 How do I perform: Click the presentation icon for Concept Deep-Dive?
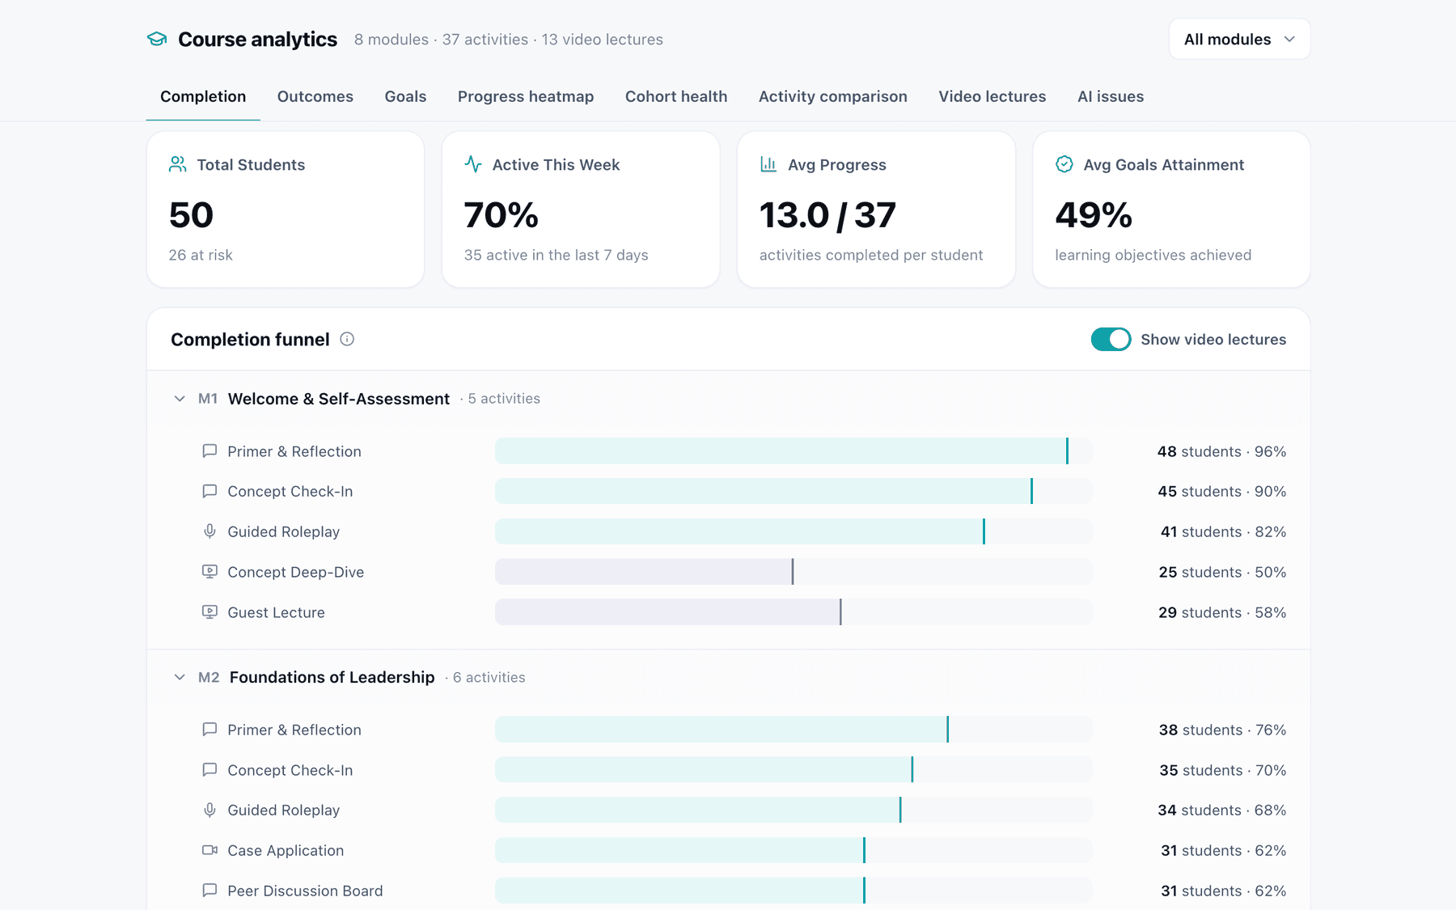coord(210,572)
